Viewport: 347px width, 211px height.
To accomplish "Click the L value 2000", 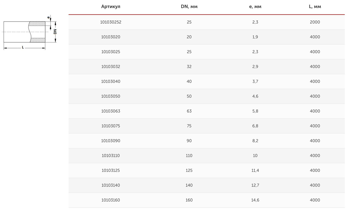I will (315, 22).
